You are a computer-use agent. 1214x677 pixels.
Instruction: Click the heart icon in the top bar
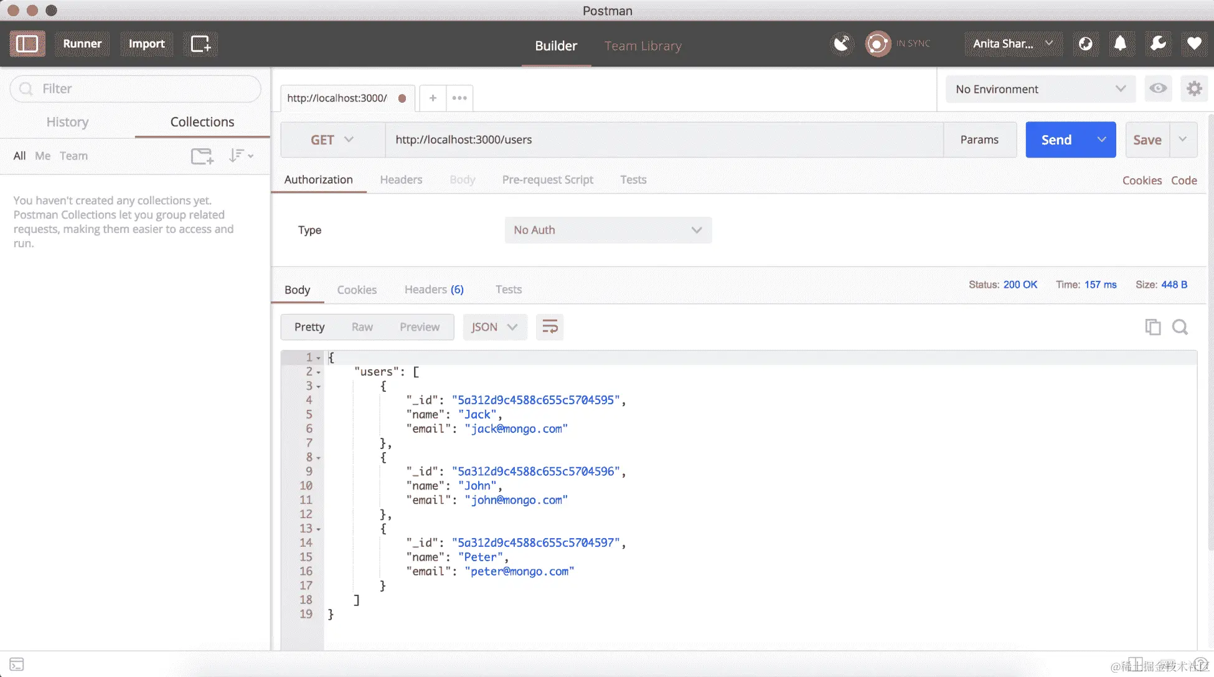(1194, 44)
